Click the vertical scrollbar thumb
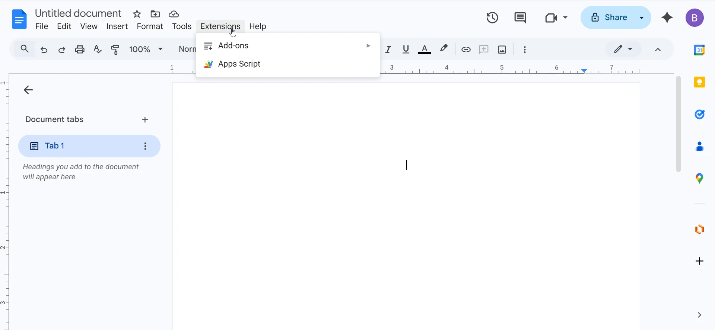This screenshot has height=330, width=715. pos(679,124)
